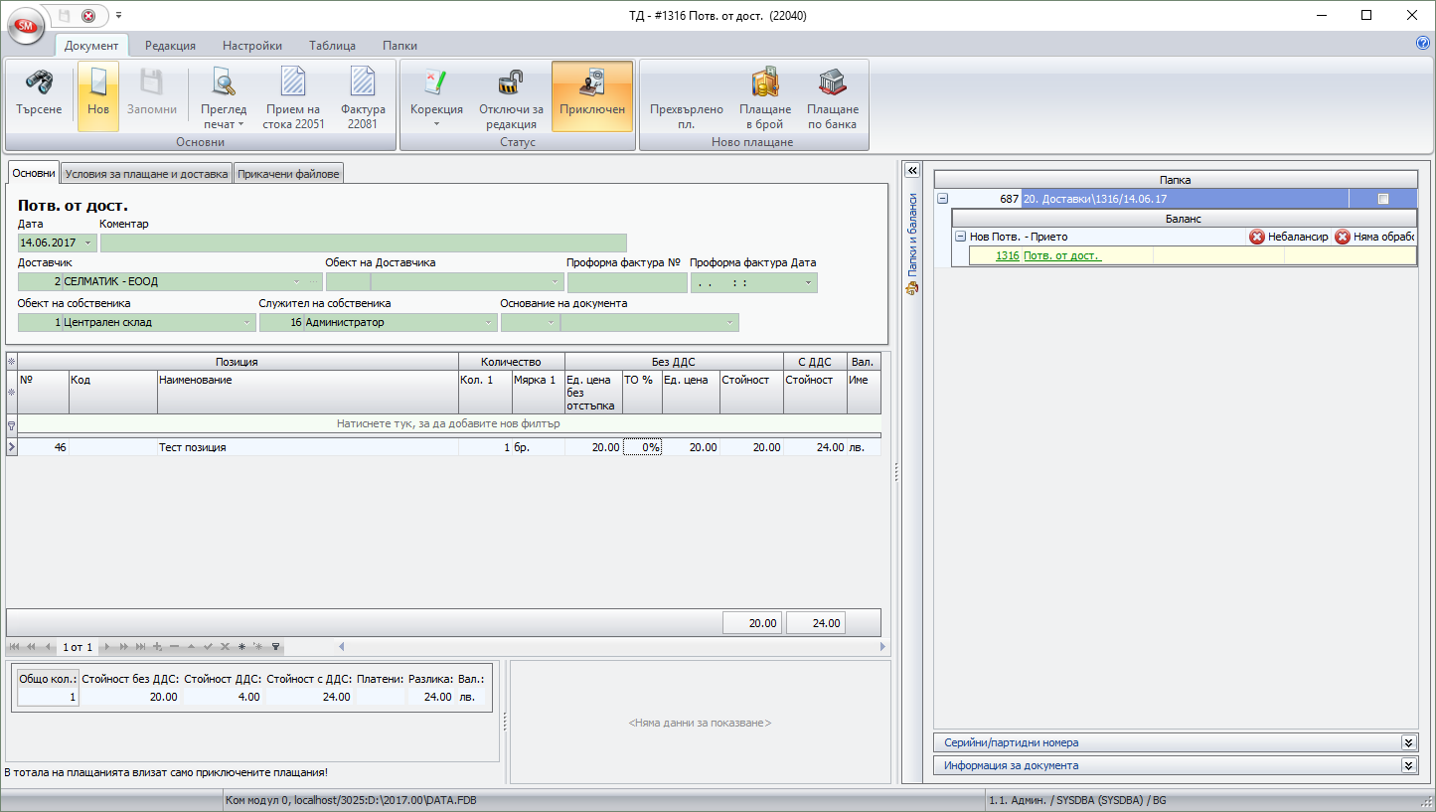The height and width of the screenshot is (812, 1436).
Task: Open Прием на стока 22051 document
Action: click(293, 96)
